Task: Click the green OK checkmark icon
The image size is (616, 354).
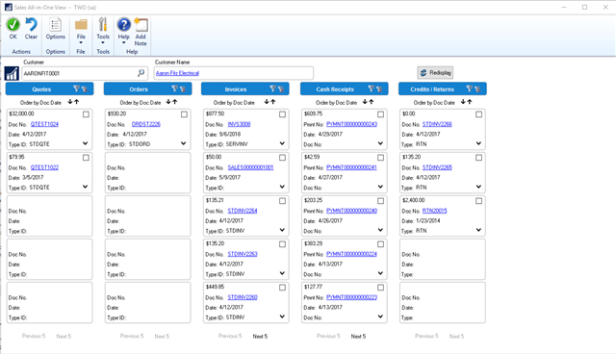Action: 13,25
